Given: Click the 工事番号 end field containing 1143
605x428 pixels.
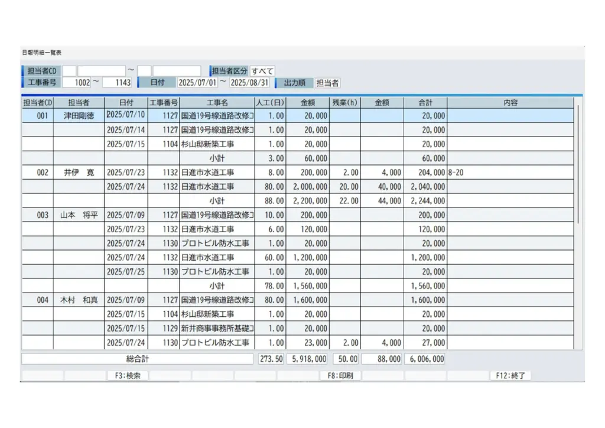Looking at the screenshot, I should pyautogui.click(x=117, y=83).
